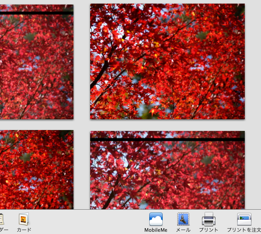Open the メール stamp icon
Image resolution: width=261 pixels, height=234 pixels.
tap(183, 219)
